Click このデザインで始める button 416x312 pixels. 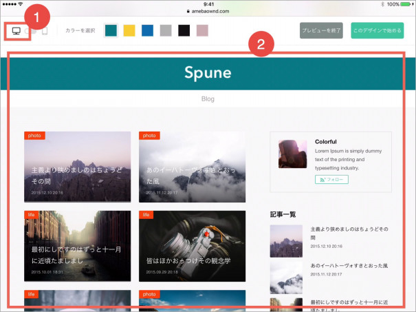point(377,30)
